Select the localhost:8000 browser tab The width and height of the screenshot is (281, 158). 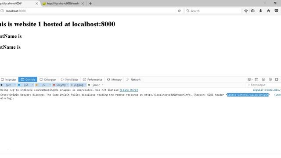[18, 4]
